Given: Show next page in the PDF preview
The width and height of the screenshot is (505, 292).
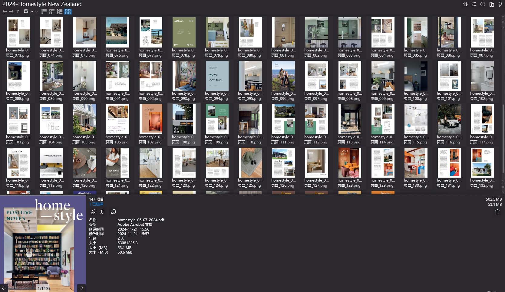Looking at the screenshot, I should (x=81, y=288).
